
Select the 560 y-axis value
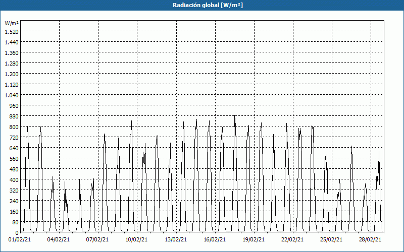click(14, 159)
